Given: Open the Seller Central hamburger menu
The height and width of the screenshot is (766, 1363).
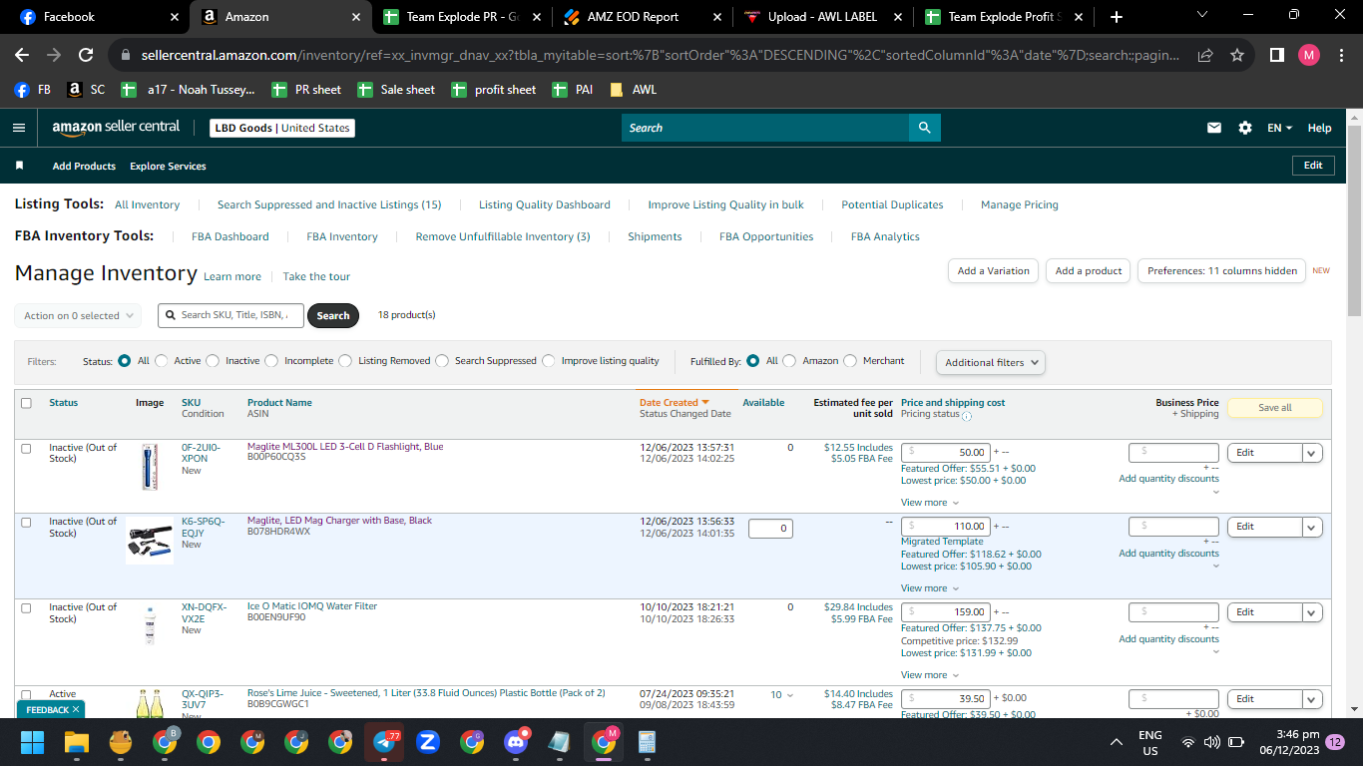Looking at the screenshot, I should point(19,128).
